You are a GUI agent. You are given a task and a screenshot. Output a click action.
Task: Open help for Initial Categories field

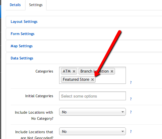click(131, 99)
